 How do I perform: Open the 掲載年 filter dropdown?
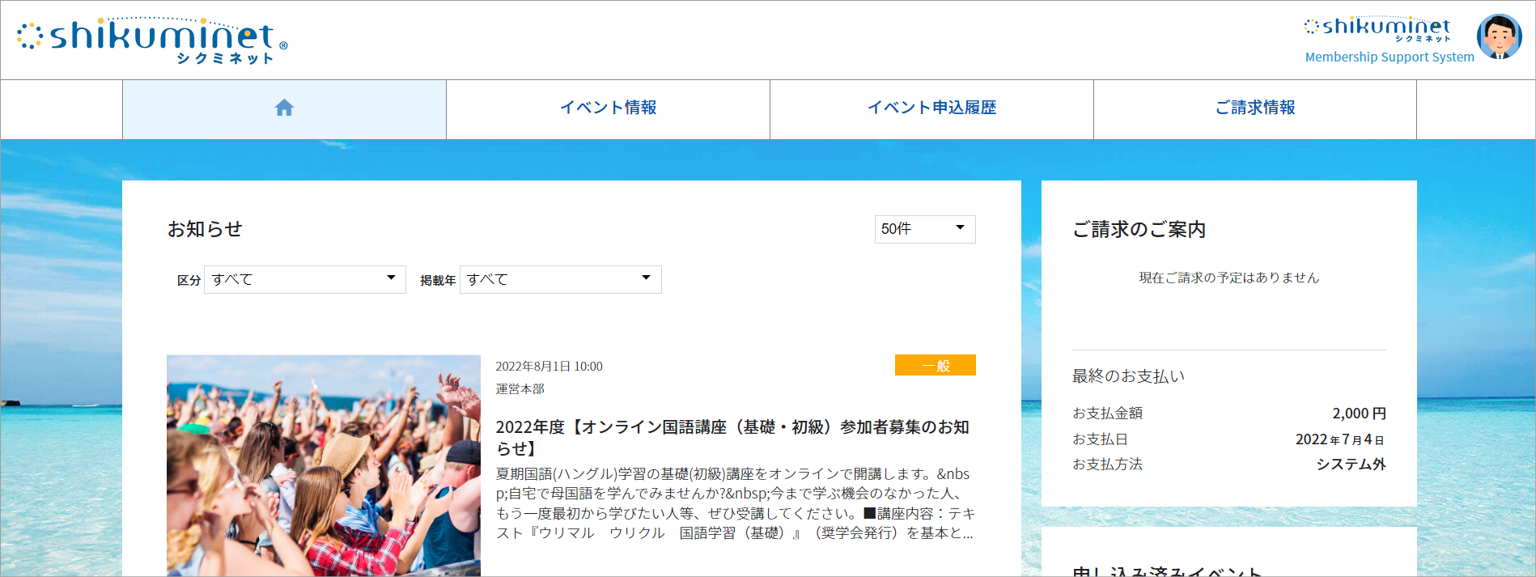point(560,279)
